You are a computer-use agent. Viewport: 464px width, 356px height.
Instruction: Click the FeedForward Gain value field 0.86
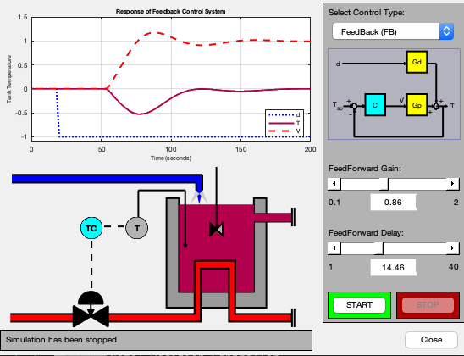point(393,203)
